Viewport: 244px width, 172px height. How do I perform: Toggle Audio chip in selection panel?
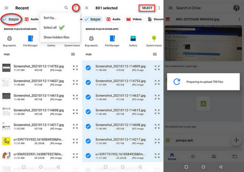pyautogui.click(x=114, y=19)
